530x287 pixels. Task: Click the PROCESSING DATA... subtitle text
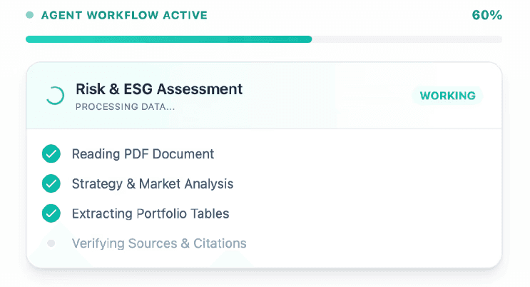click(x=125, y=108)
